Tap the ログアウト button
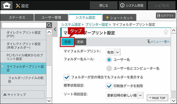This screenshot has width=177, height=104. [x=166, y=16]
